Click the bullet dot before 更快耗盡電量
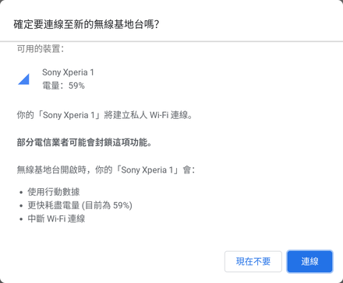The height and width of the screenshot is (283, 343). click(x=21, y=206)
